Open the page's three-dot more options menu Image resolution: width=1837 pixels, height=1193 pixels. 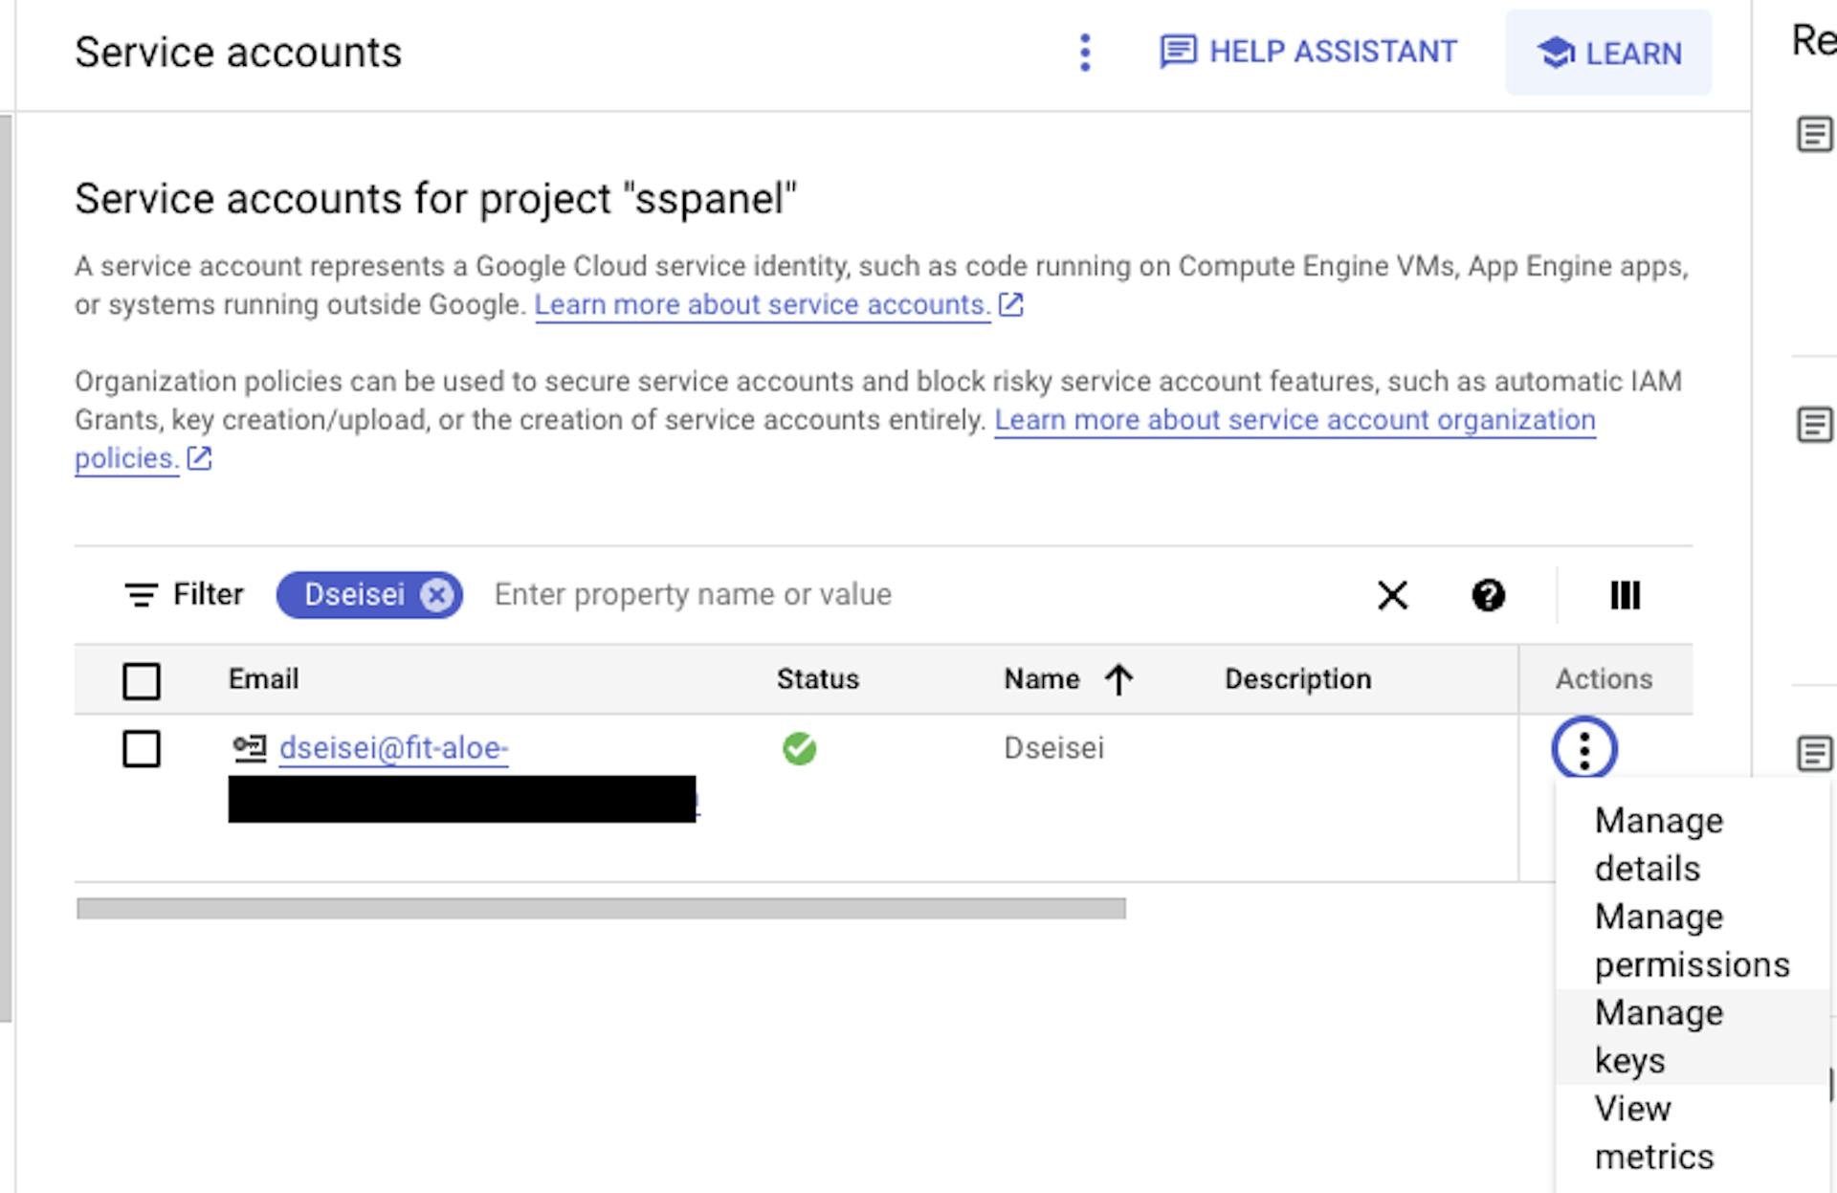click(x=1084, y=53)
